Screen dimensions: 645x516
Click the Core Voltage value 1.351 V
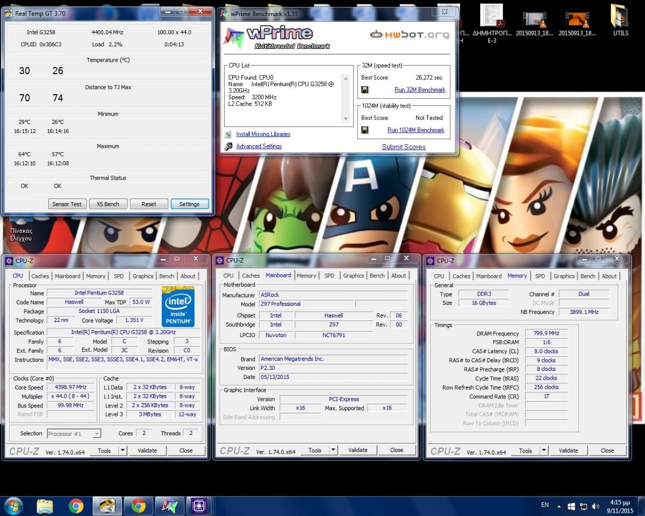134,320
